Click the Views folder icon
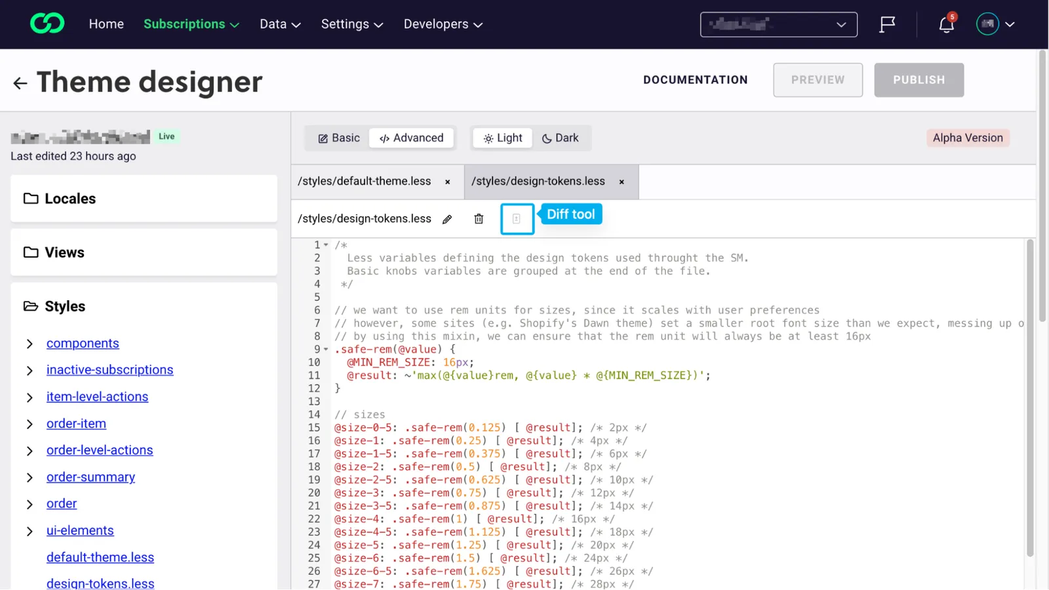 click(31, 252)
